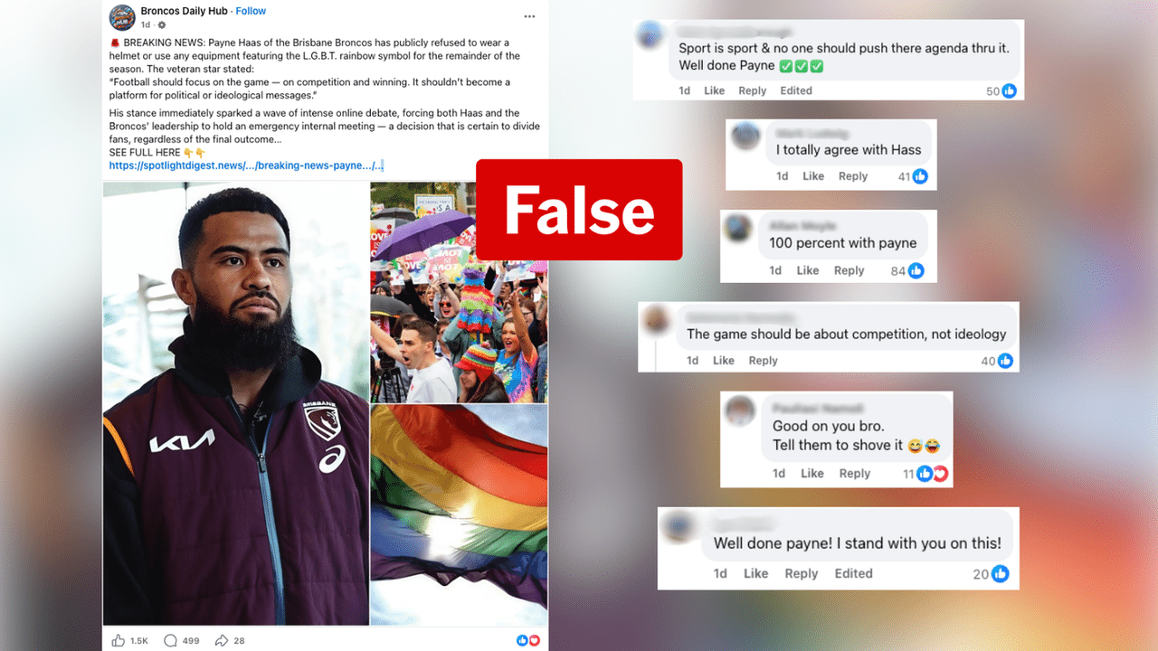Click like reaction on '100 percent with payne' comment
Screen dimensions: 1158x651
(x=916, y=270)
